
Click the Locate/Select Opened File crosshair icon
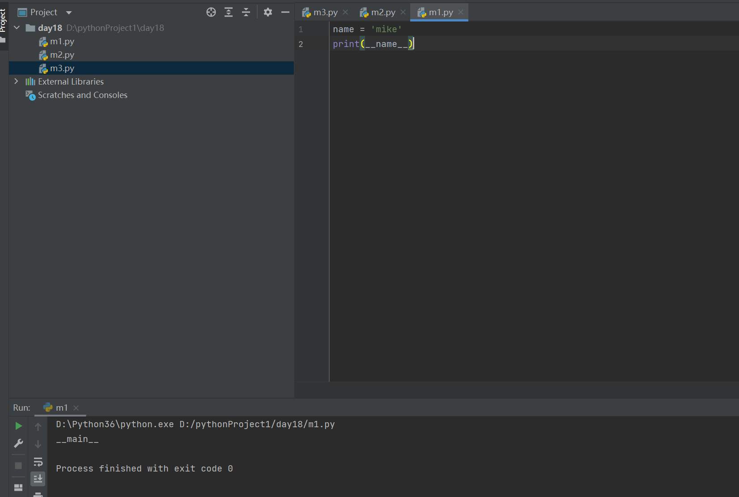[211, 13]
